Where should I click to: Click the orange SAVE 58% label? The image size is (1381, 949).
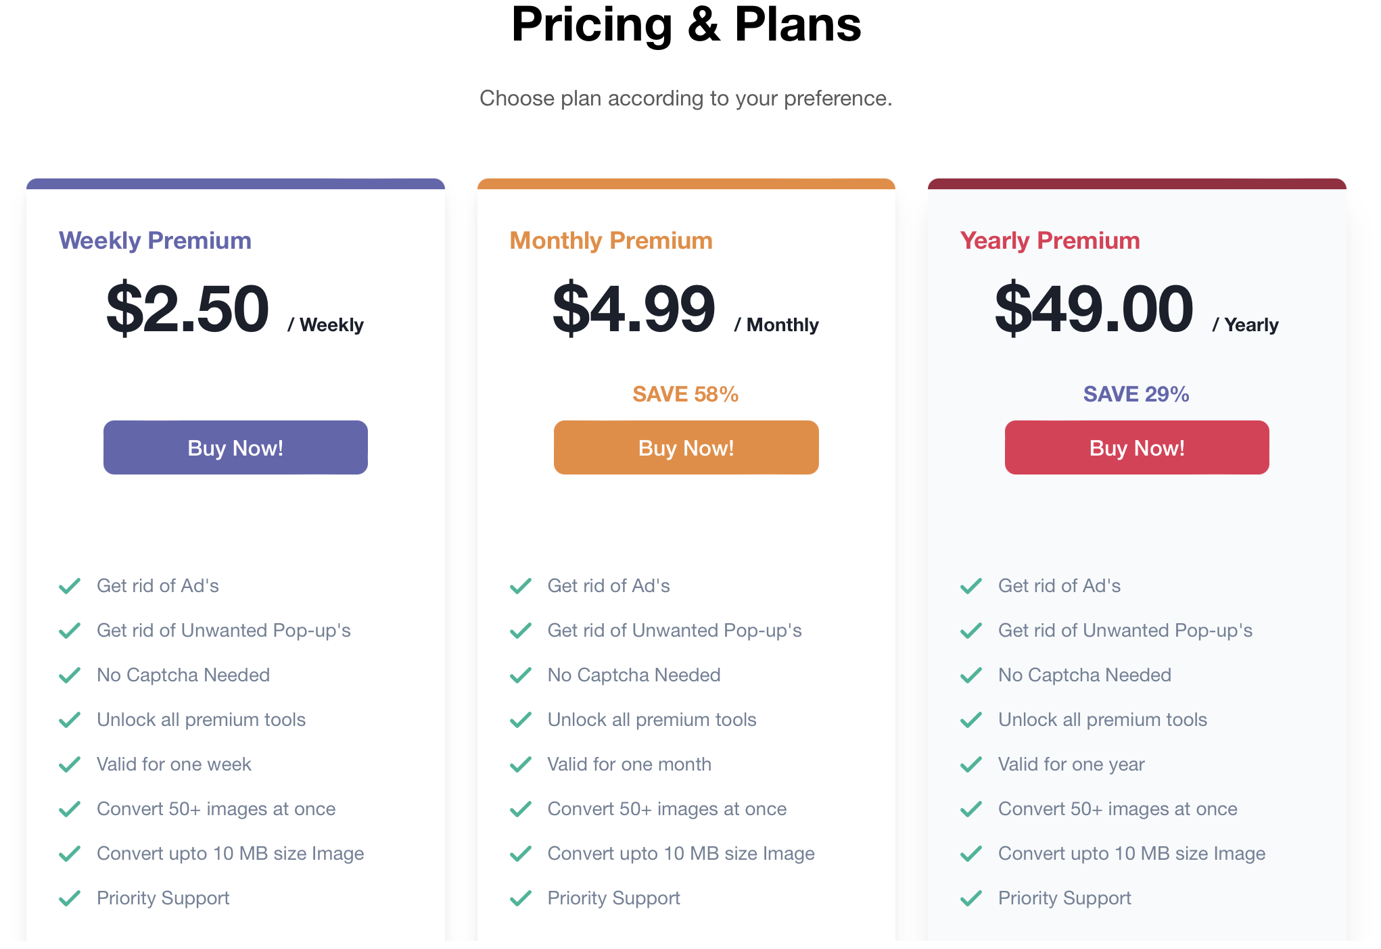(686, 394)
